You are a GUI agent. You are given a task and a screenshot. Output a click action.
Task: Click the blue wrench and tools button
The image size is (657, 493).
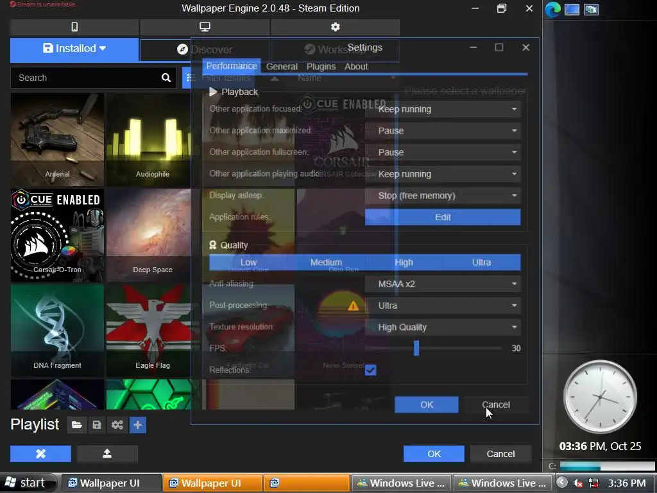pos(40,454)
